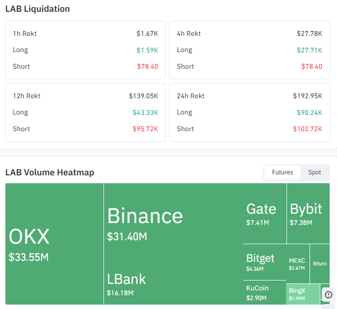
Task: Click the 1h Rekt label
Action: coord(25,33)
